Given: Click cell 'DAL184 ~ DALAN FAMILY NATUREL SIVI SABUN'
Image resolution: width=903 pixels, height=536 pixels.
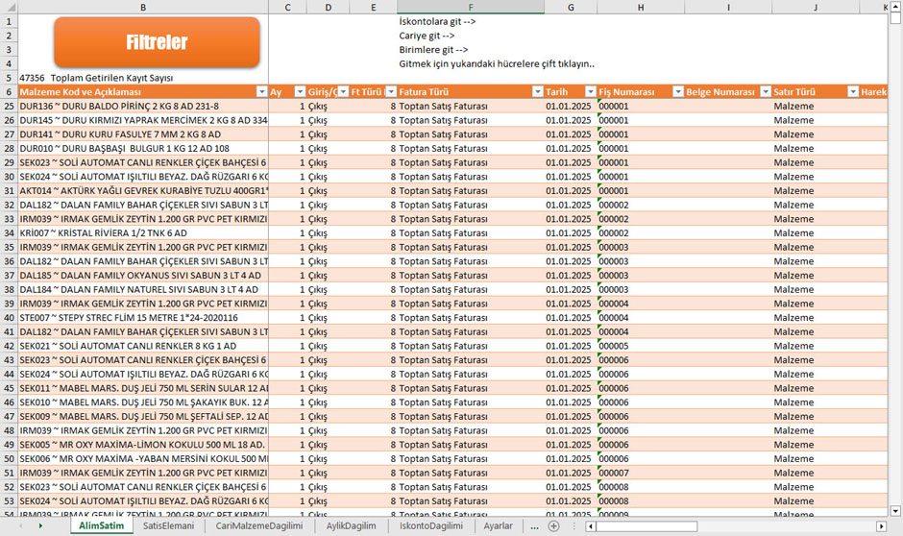Looking at the screenshot, I should (143, 289).
